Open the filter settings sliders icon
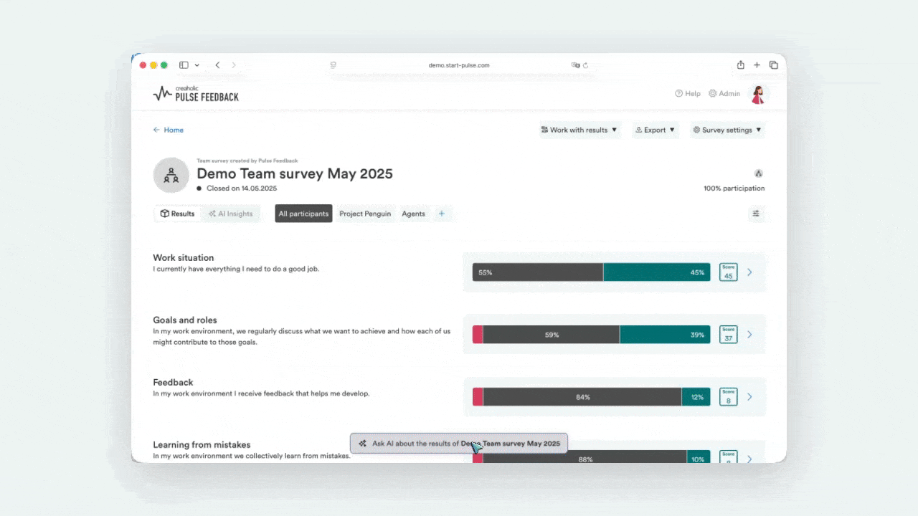 (756, 214)
